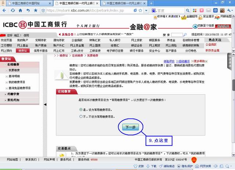Select 否，不设为常用缴费项目 radio option
The width and height of the screenshot is (235, 170).
(x=81, y=116)
